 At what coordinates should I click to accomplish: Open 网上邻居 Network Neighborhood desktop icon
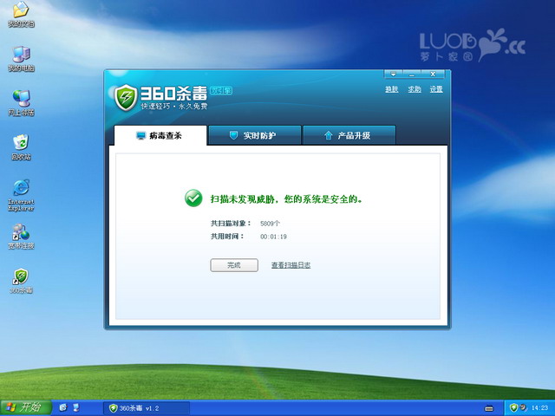pos(21,103)
